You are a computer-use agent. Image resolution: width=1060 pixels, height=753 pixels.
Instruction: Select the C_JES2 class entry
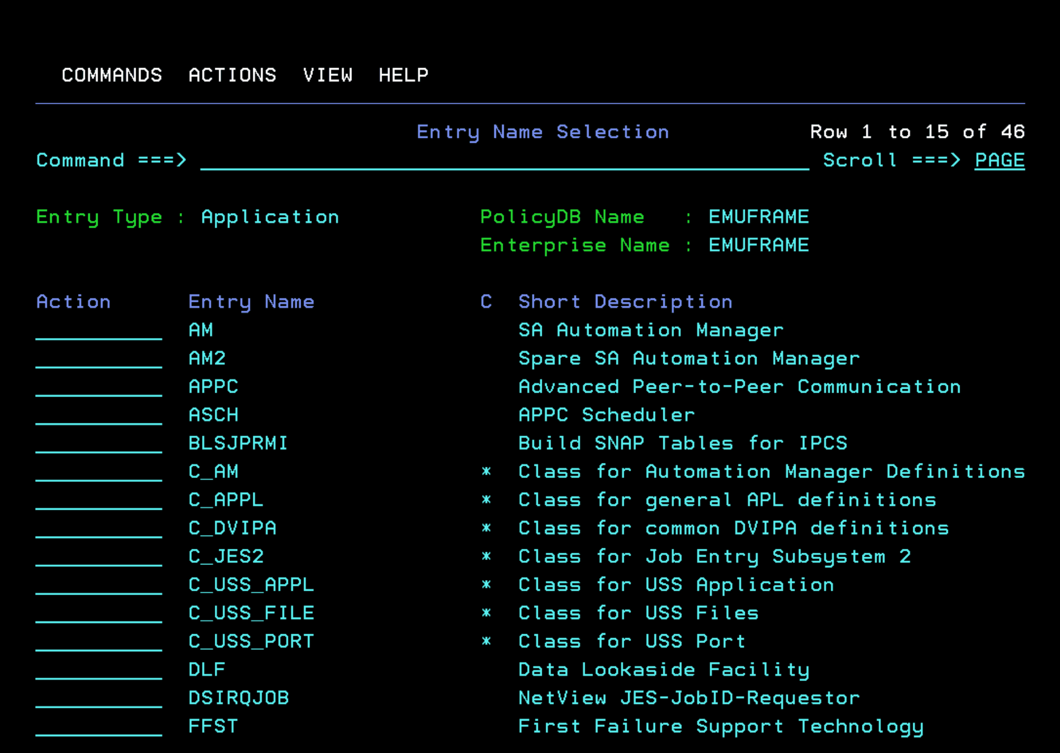(x=227, y=556)
